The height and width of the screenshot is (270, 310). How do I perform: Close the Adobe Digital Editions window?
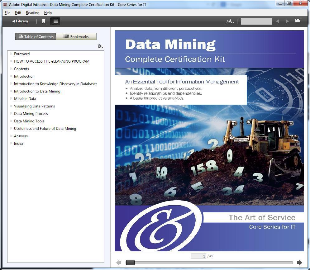tap(300, 3)
